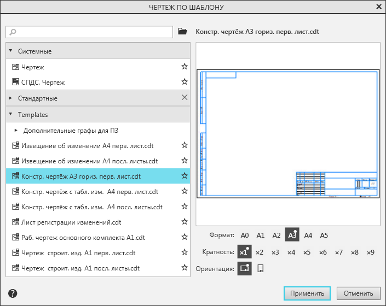
Task: Choose format A4
Action: [308, 235]
